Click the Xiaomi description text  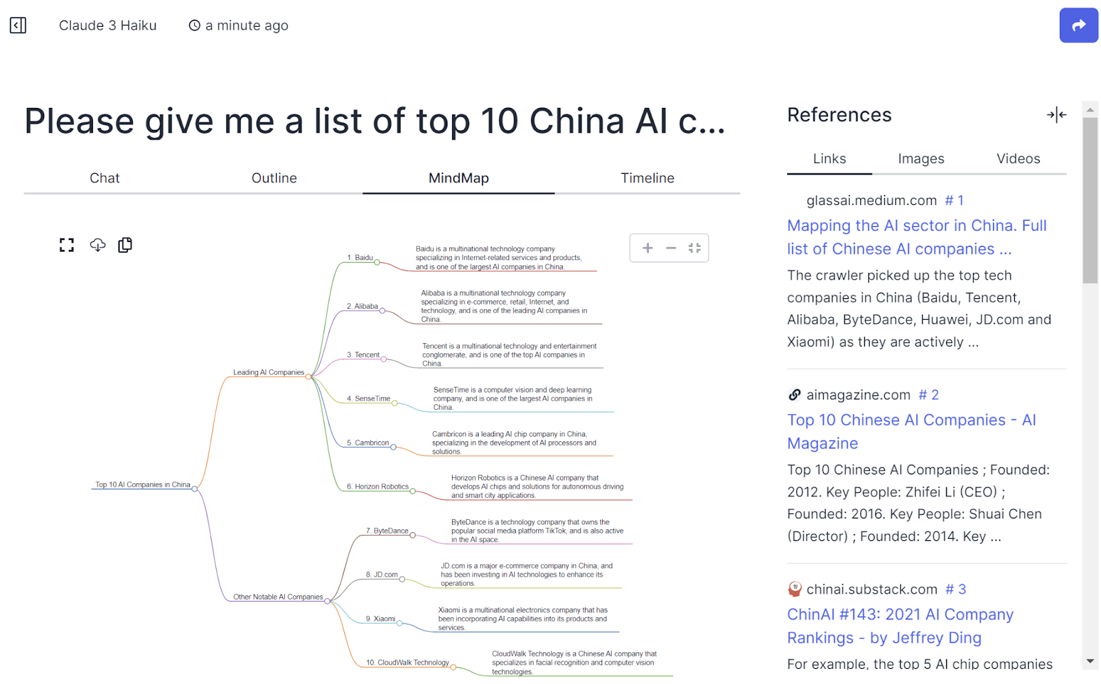click(523, 619)
